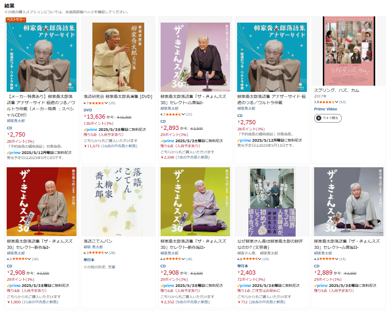The width and height of the screenshot is (388, 311).
Task: Click the star rating icons of 古典編II CD
Action: 327,259
